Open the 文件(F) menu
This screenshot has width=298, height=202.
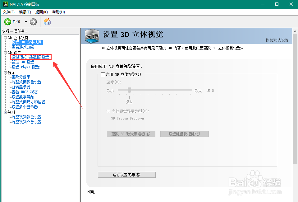[9, 12]
